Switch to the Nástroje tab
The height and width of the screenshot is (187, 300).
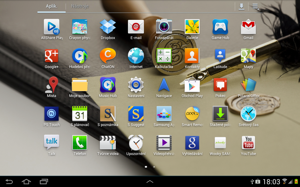click(x=80, y=6)
